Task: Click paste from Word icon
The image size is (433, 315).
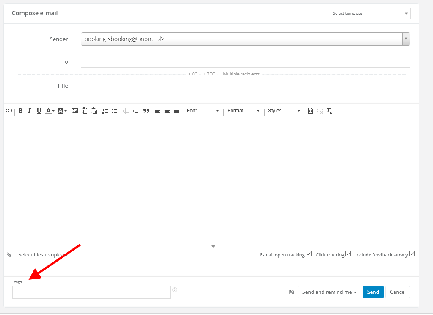Action: (94, 111)
